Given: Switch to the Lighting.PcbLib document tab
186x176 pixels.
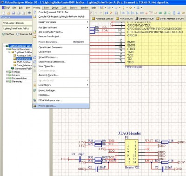Looking at the screenshot, I should [x=144, y=19].
